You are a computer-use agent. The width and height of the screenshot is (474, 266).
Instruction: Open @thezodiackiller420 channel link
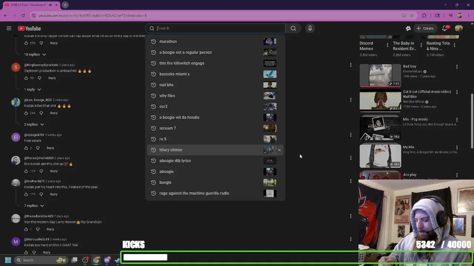pos(39,216)
